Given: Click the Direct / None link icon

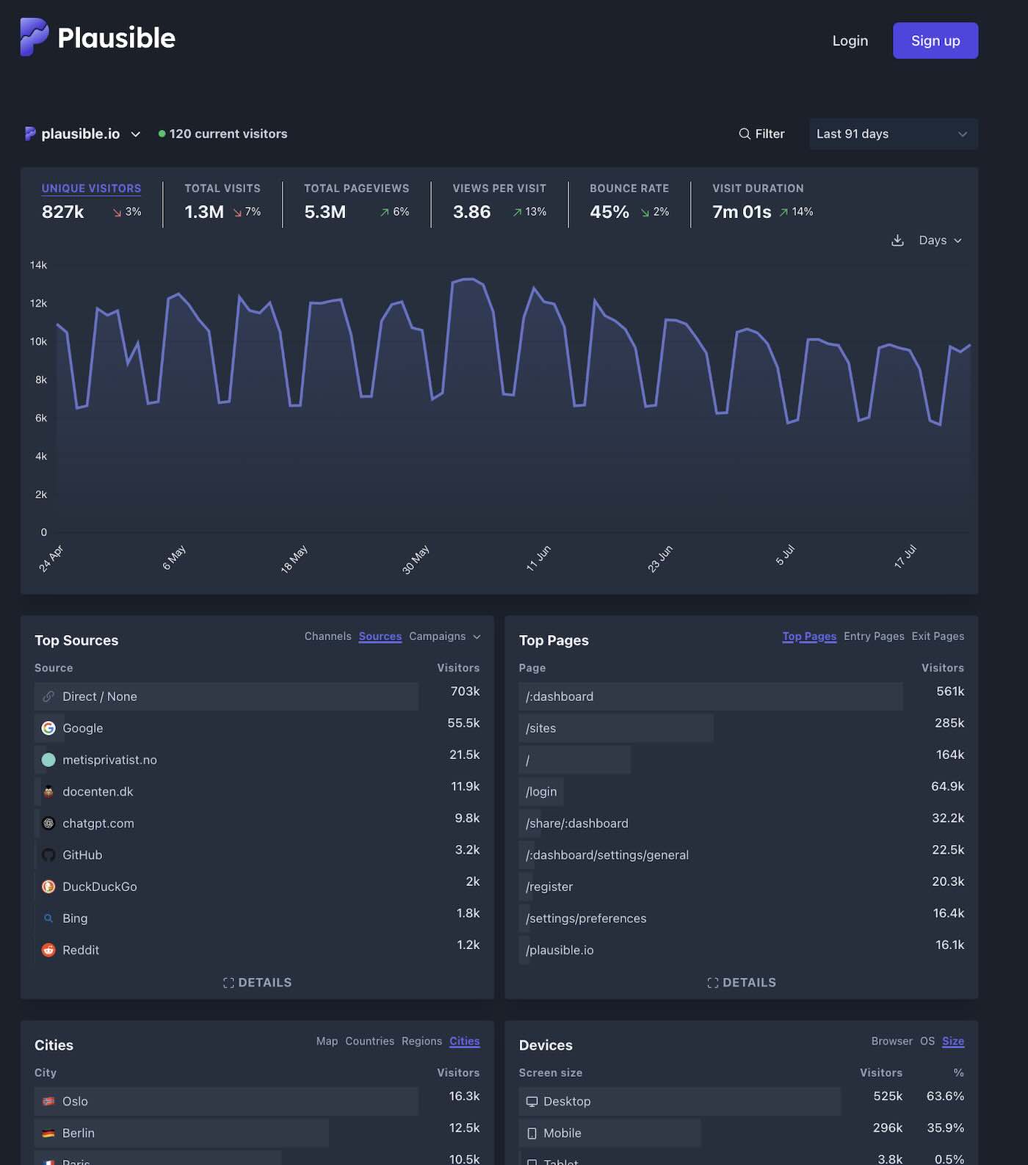Looking at the screenshot, I should [x=48, y=697].
